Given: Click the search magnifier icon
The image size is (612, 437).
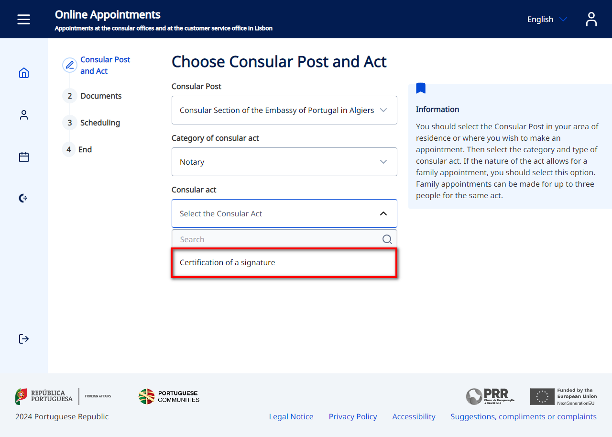Looking at the screenshot, I should [387, 239].
